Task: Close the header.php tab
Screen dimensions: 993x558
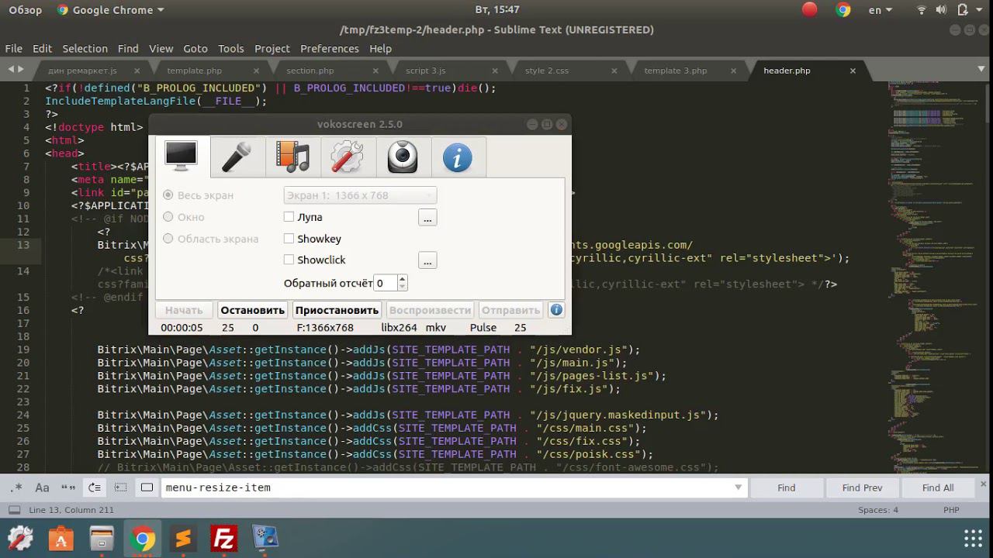Action: tap(853, 71)
